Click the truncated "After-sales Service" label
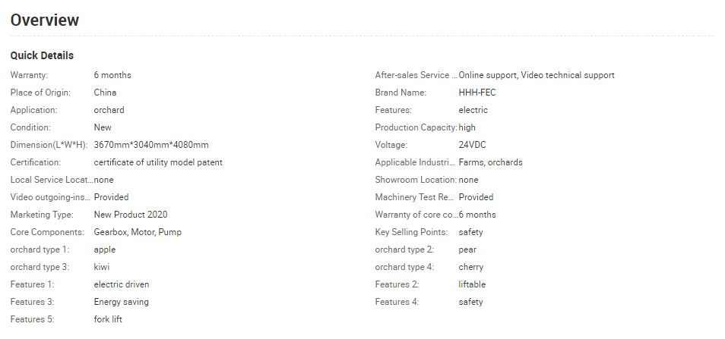Viewport: 725px width, 339px height. [416, 75]
